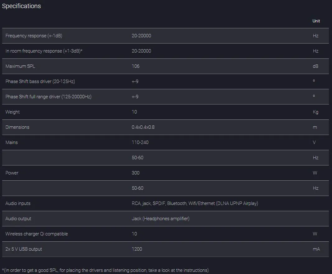Click the USB output value 1200

click(x=137, y=249)
